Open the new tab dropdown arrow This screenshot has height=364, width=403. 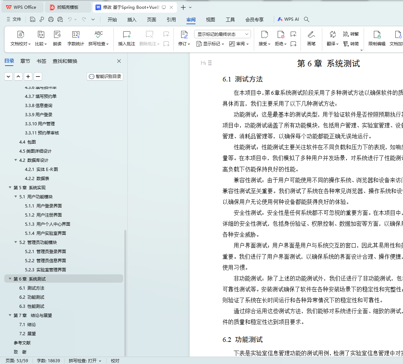(190, 7)
